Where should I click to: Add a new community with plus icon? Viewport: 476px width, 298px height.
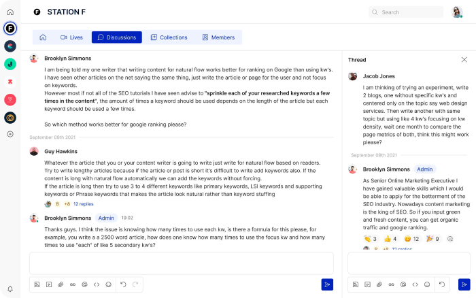[10, 134]
